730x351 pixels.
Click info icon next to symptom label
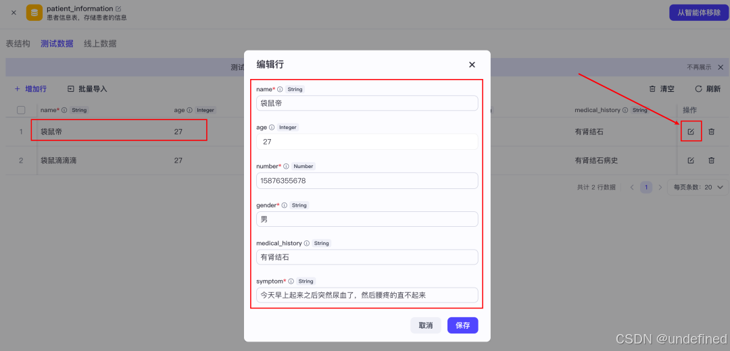[x=291, y=281]
